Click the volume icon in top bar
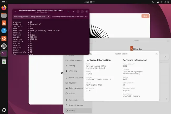 (x=162, y=2)
